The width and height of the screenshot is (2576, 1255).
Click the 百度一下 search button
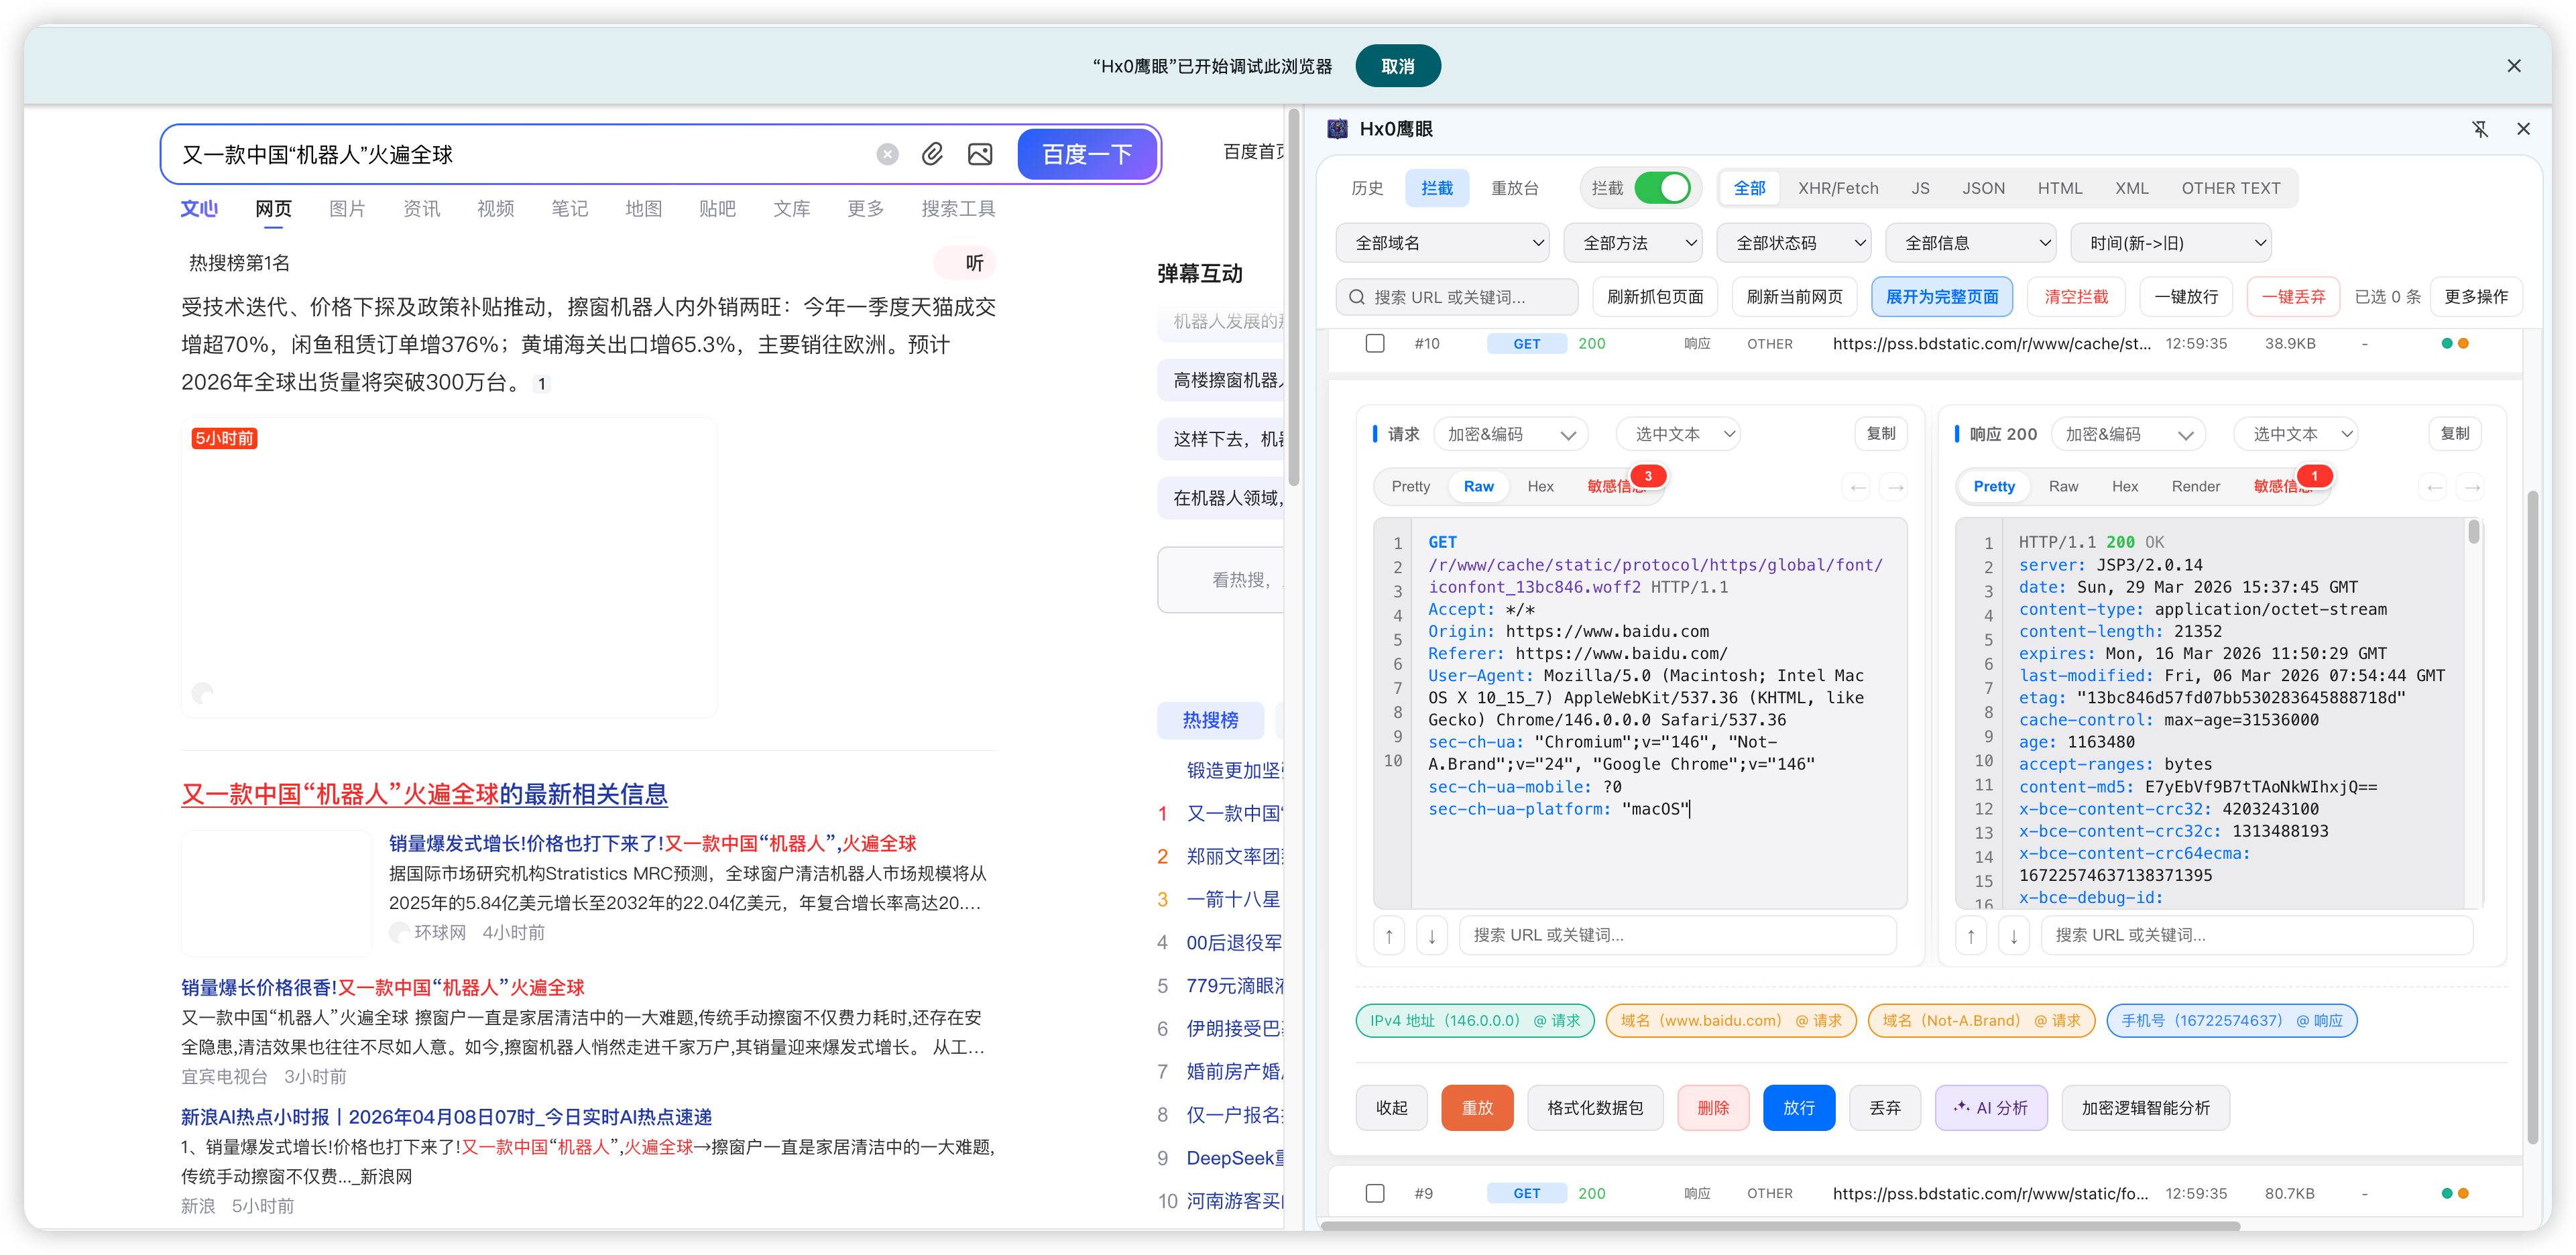1087,154
